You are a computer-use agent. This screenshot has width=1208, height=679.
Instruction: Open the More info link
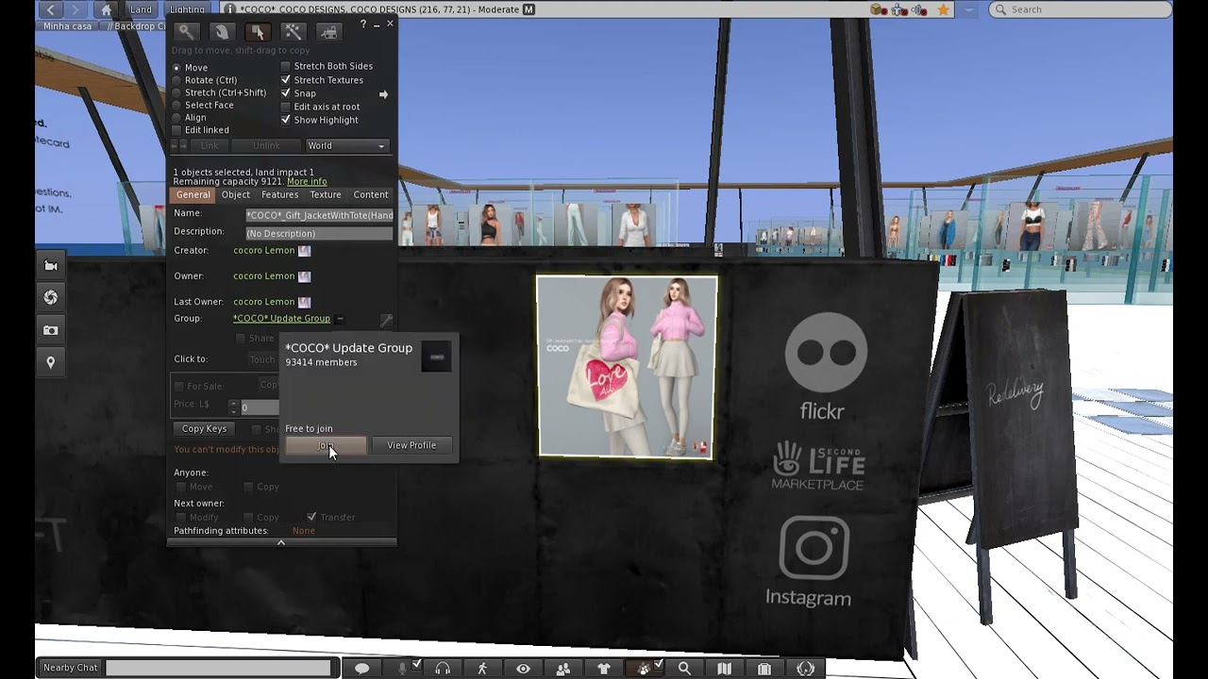tap(307, 181)
